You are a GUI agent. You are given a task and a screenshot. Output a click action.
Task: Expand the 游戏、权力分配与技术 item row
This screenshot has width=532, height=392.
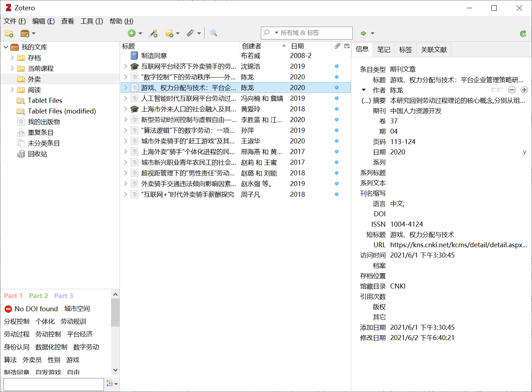point(126,88)
